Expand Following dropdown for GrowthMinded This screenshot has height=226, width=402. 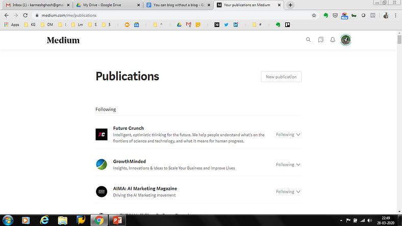click(x=288, y=164)
